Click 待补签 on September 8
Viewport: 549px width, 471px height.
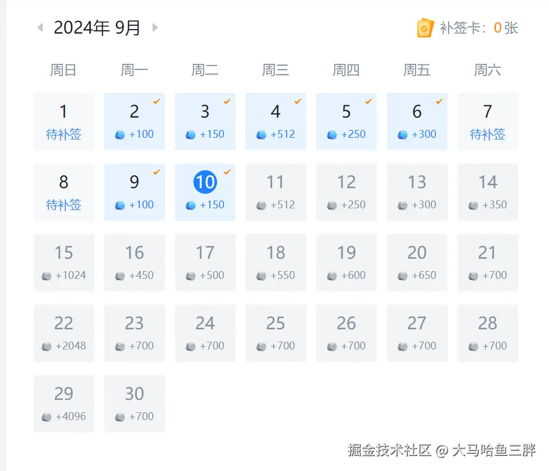tap(63, 205)
